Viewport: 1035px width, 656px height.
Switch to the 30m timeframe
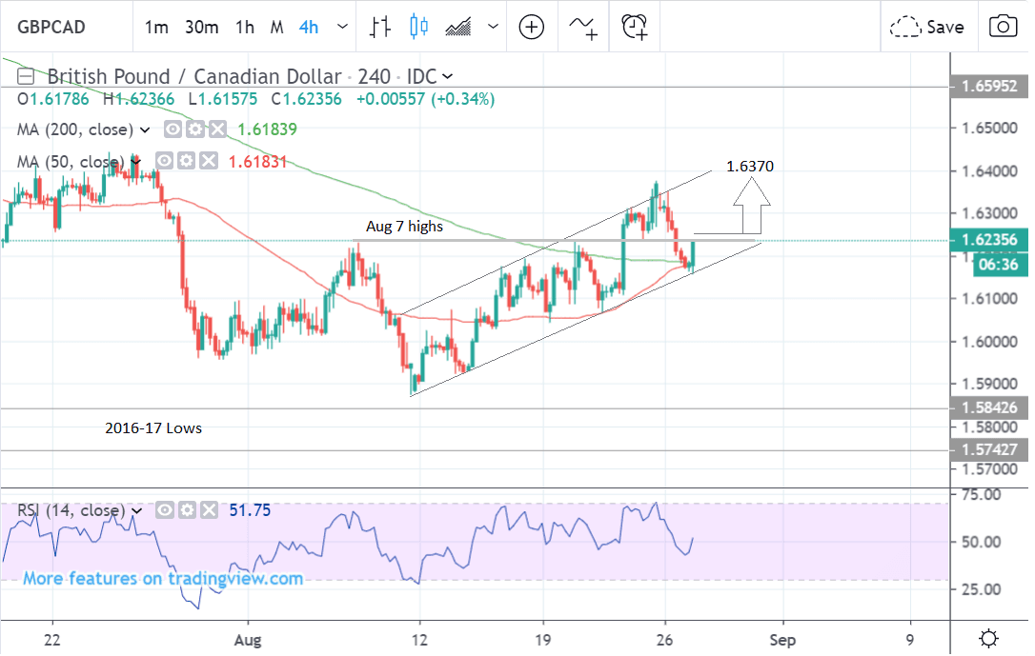click(202, 27)
